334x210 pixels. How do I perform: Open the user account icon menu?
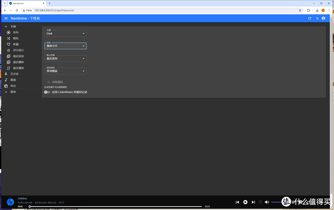click(323, 19)
